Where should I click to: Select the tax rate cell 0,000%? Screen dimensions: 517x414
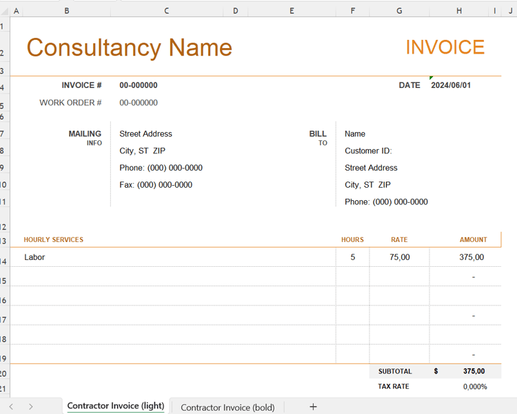pos(475,386)
